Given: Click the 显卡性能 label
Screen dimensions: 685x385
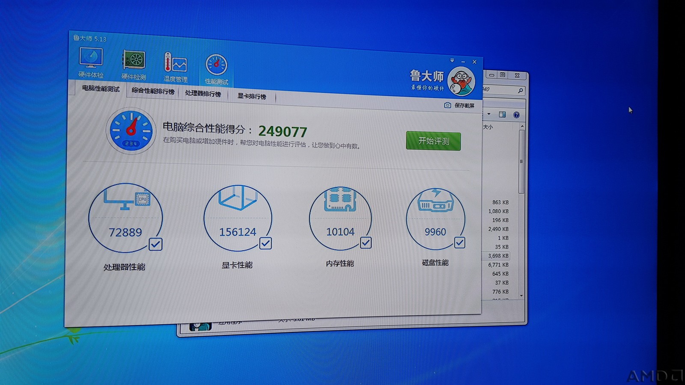Looking at the screenshot, I should pyautogui.click(x=237, y=265).
